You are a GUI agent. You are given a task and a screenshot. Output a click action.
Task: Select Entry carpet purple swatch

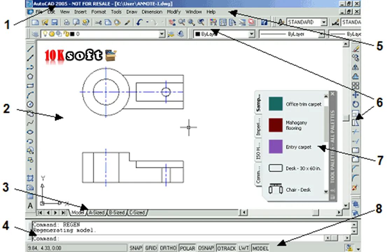coord(275,147)
